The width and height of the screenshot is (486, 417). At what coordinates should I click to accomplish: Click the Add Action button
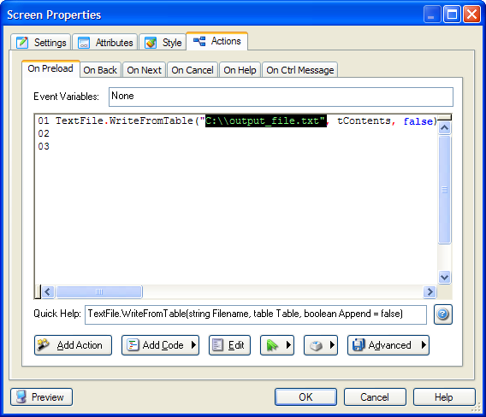[73, 345]
